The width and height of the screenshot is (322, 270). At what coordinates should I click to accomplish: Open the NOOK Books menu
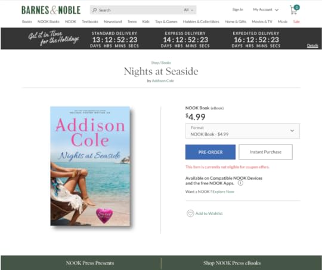pyautogui.click(x=48, y=22)
